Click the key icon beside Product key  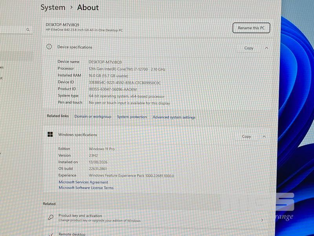[x=51, y=218]
